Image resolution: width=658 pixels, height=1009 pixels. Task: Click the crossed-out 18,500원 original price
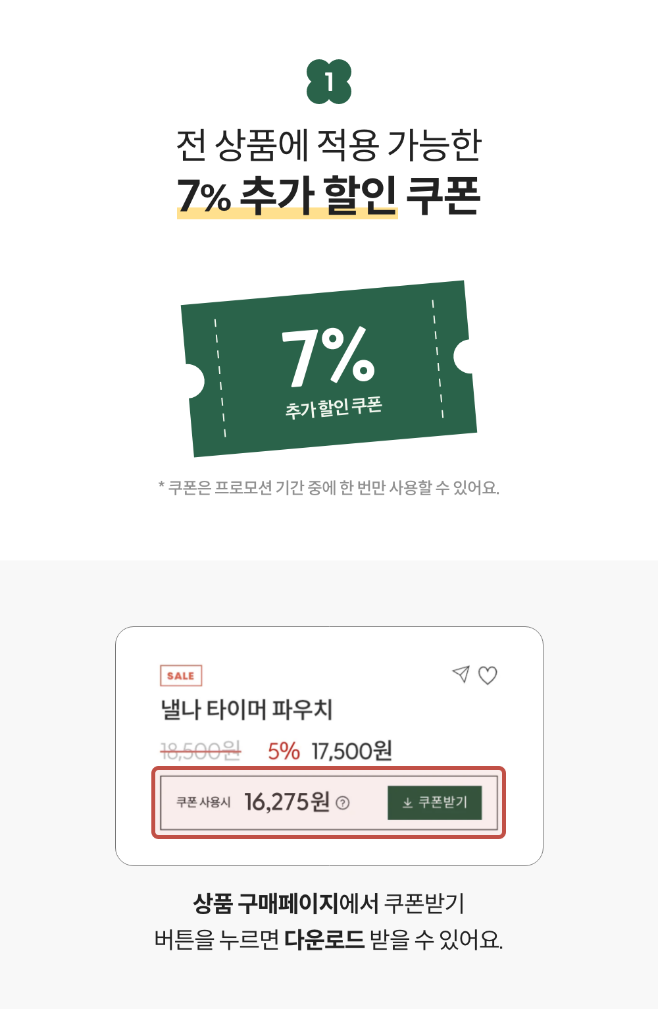pyautogui.click(x=201, y=751)
